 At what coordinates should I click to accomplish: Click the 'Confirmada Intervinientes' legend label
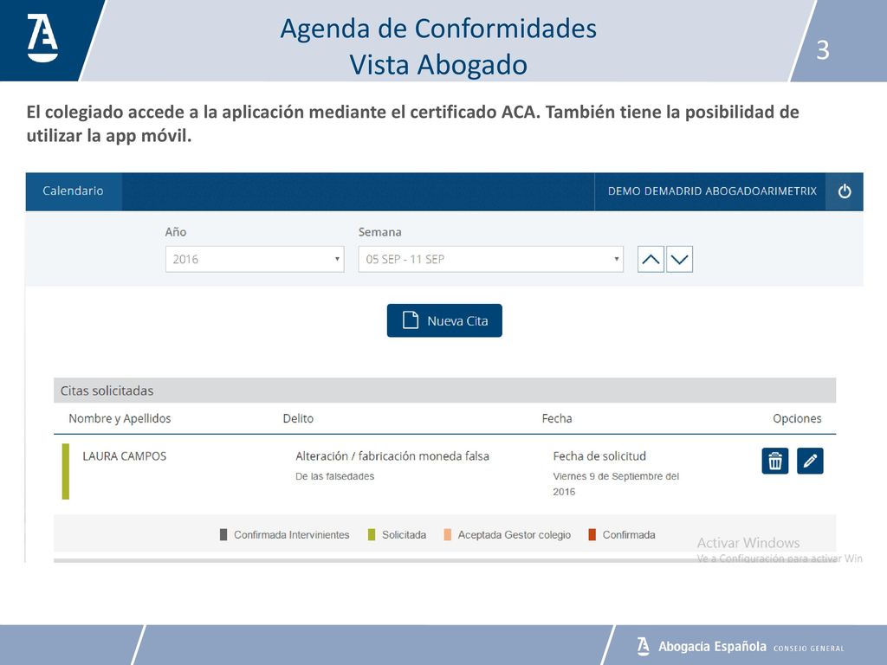pyautogui.click(x=292, y=535)
